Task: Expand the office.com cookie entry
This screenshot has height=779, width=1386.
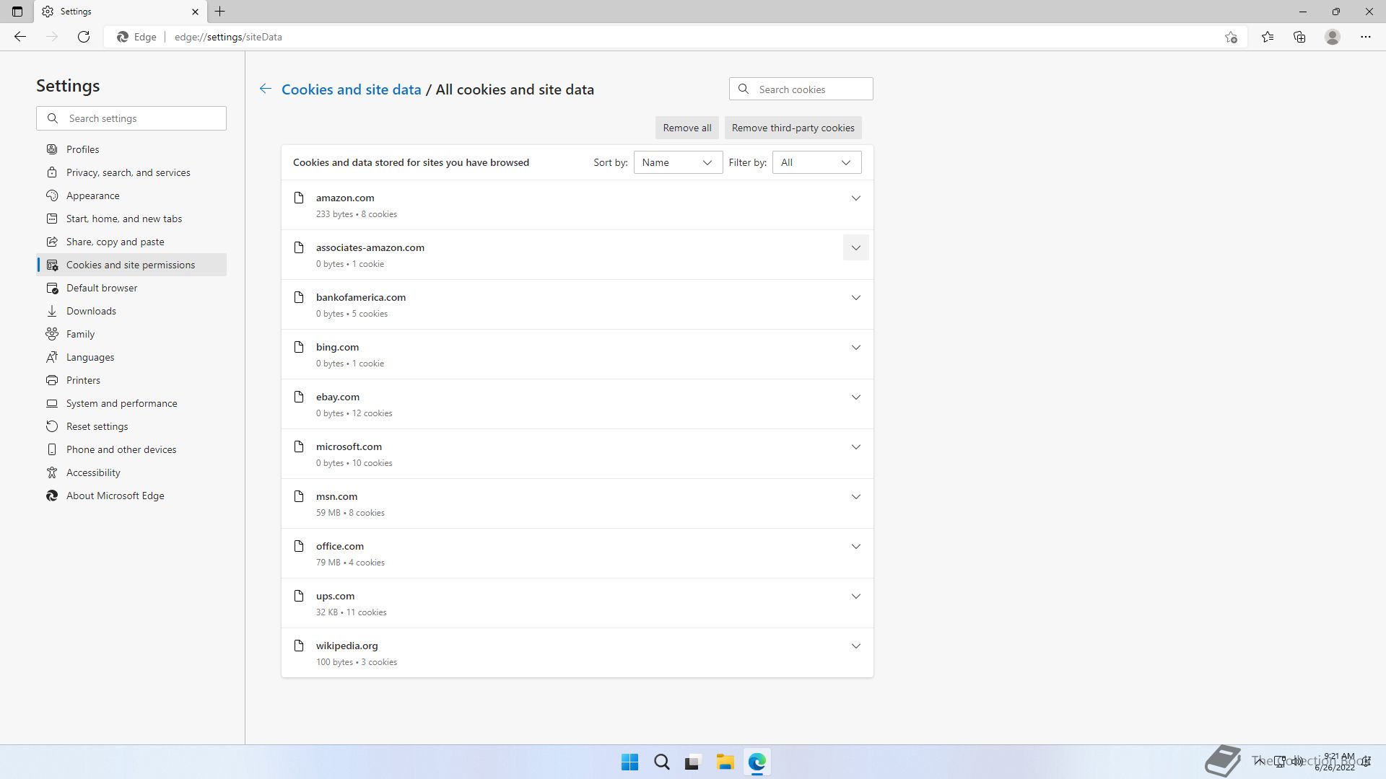Action: pyautogui.click(x=855, y=546)
